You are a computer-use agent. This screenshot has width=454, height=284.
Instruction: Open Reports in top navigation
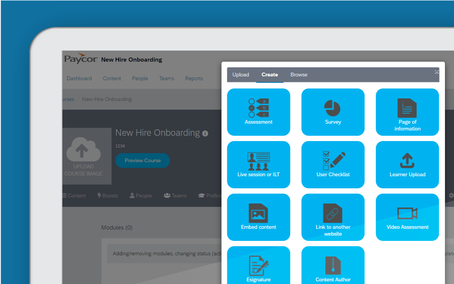[194, 78]
